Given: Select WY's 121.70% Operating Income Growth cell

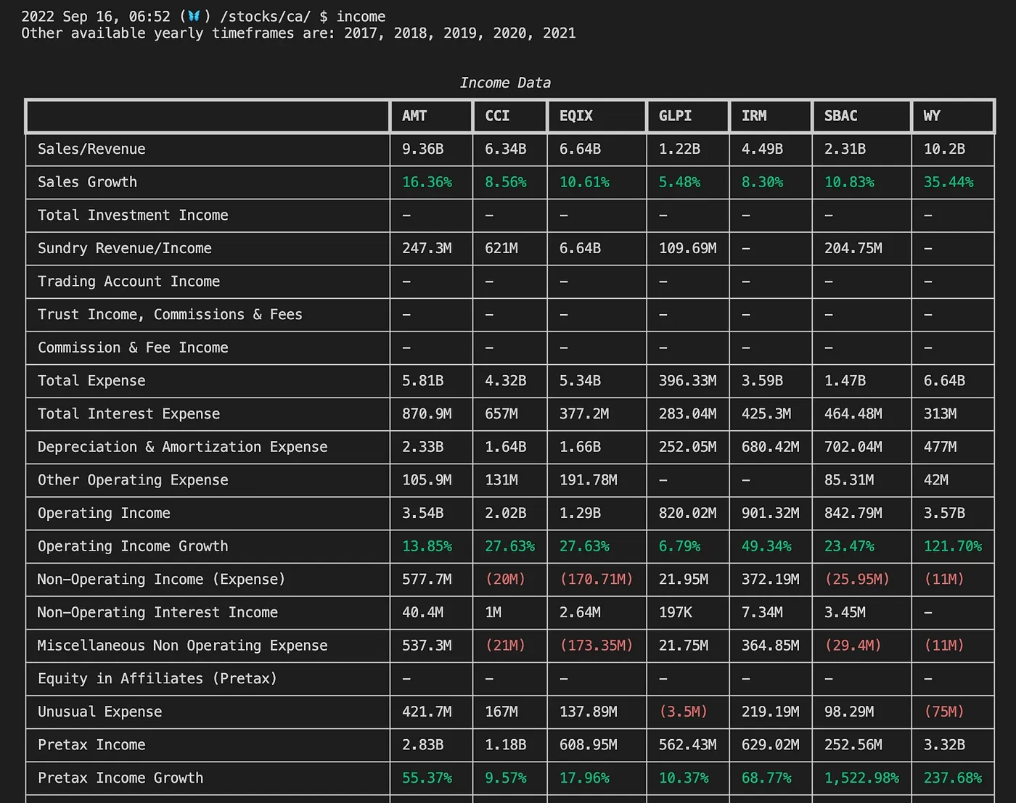Looking at the screenshot, I should pos(952,546).
